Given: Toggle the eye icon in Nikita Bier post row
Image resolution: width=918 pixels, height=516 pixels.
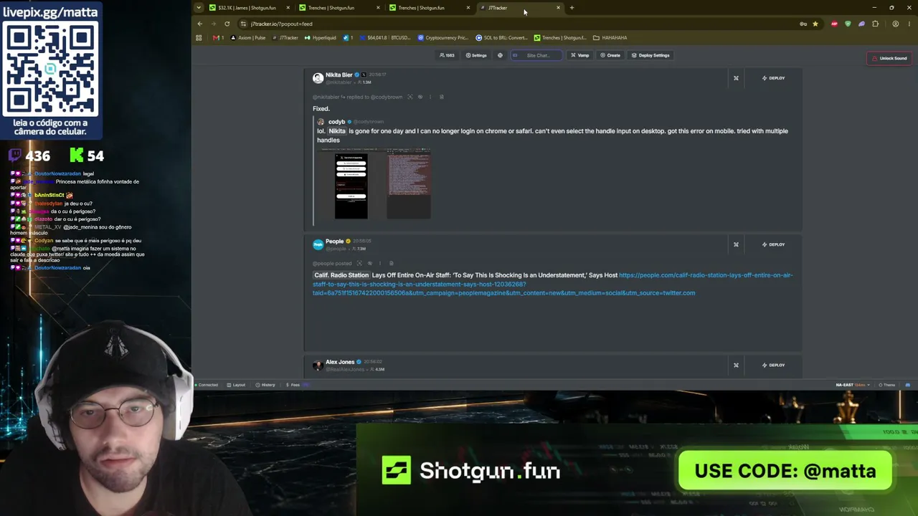Looking at the screenshot, I should [x=420, y=97].
